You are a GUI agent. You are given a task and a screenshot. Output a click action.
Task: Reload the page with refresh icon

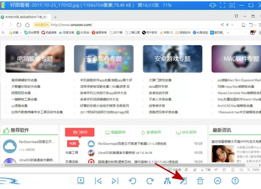19,25
